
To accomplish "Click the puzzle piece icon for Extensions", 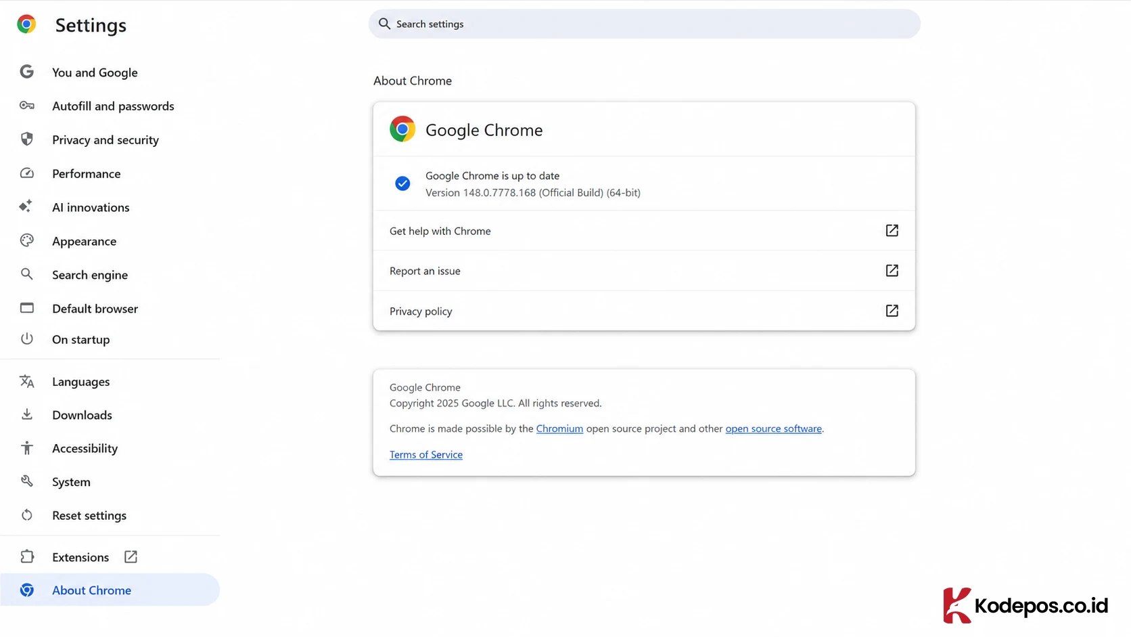I will pyautogui.click(x=27, y=556).
